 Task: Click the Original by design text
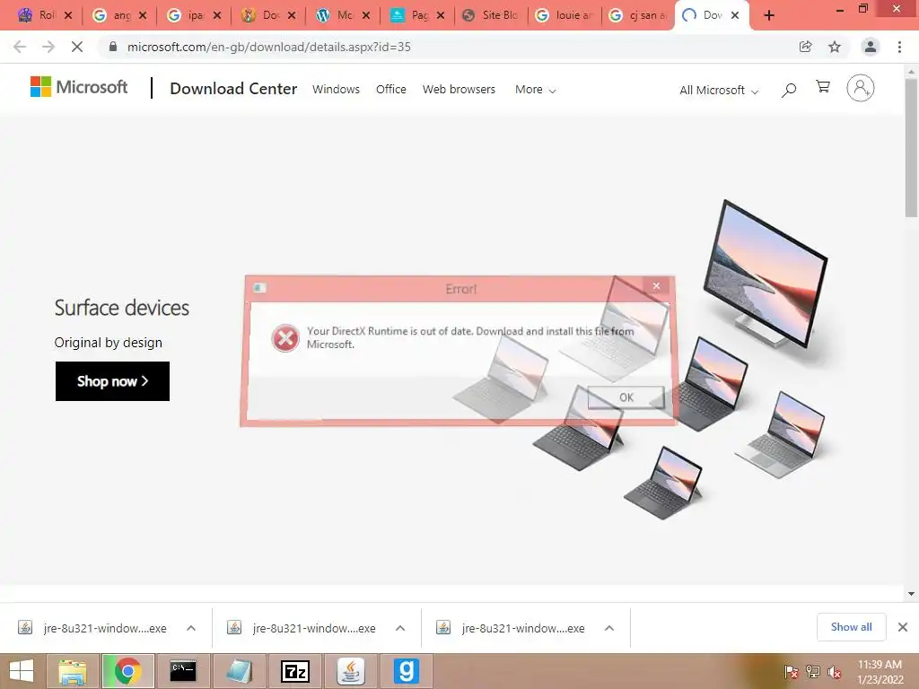click(109, 343)
